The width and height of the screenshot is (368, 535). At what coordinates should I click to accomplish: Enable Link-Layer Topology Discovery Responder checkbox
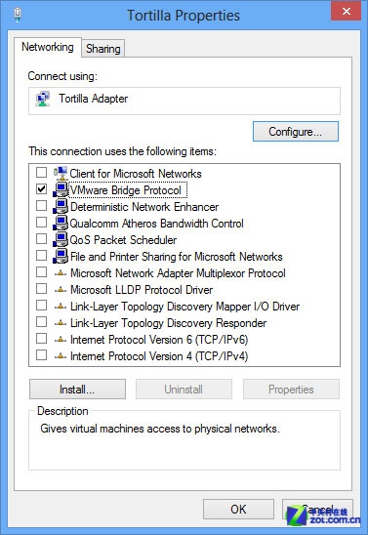pyautogui.click(x=41, y=322)
